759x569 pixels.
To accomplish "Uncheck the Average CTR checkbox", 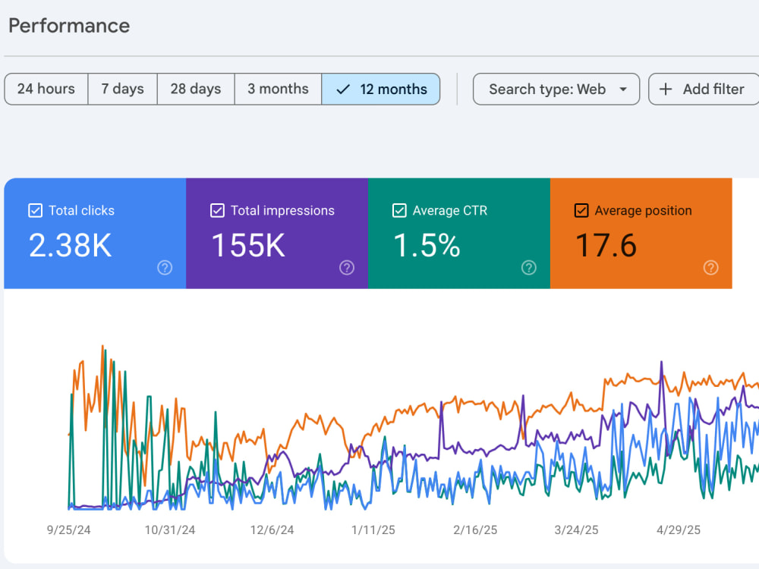I will click(399, 210).
